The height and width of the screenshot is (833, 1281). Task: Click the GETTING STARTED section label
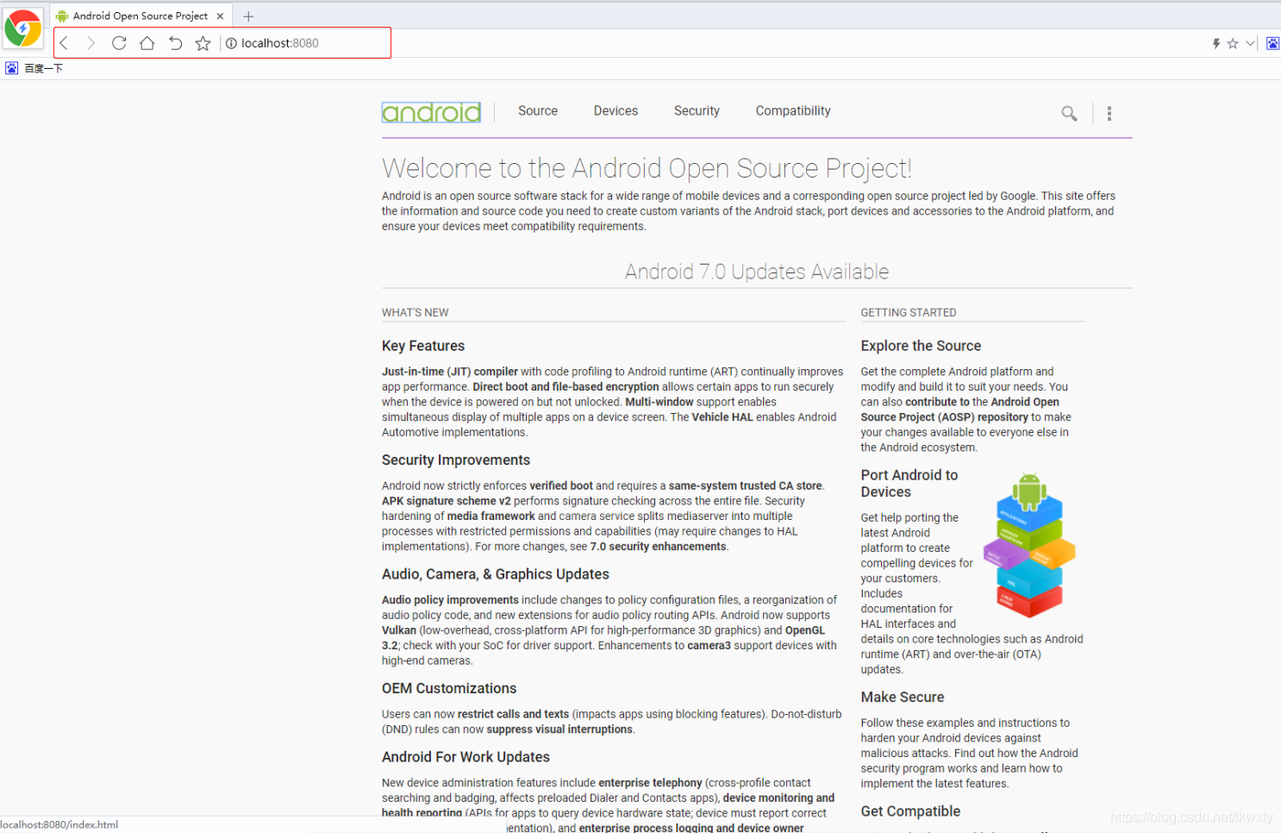[909, 313]
